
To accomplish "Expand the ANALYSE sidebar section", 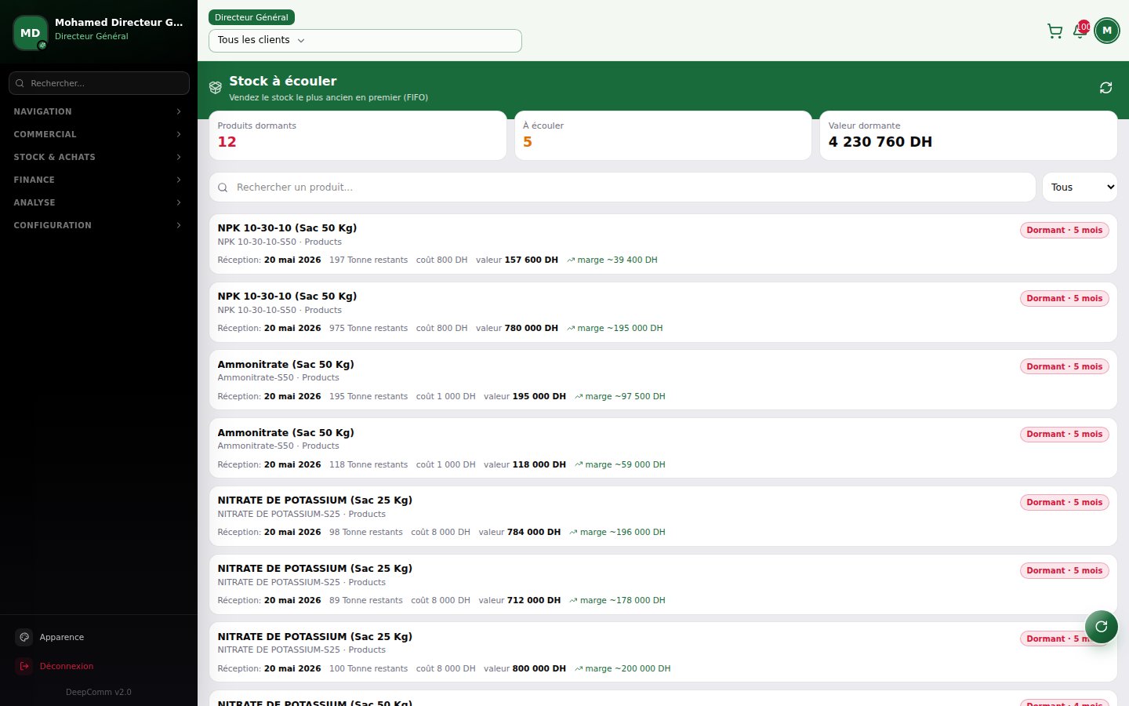I will click(99, 202).
